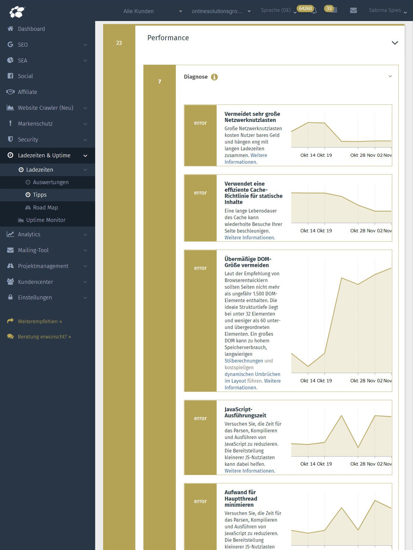
Task: Expand the Mailing-Tool menu chevron
Action: (x=85, y=250)
